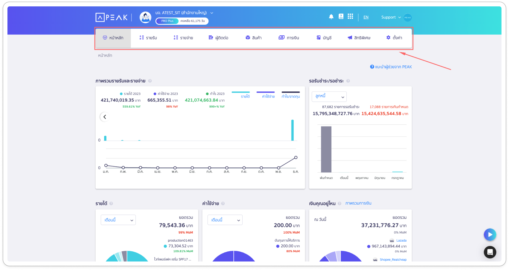This screenshot has width=509, height=270.
Task: Click the การเงิน finance icon
Action: (x=281, y=37)
